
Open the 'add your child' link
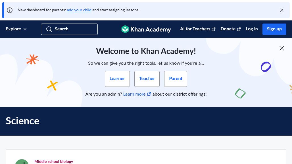click(79, 10)
